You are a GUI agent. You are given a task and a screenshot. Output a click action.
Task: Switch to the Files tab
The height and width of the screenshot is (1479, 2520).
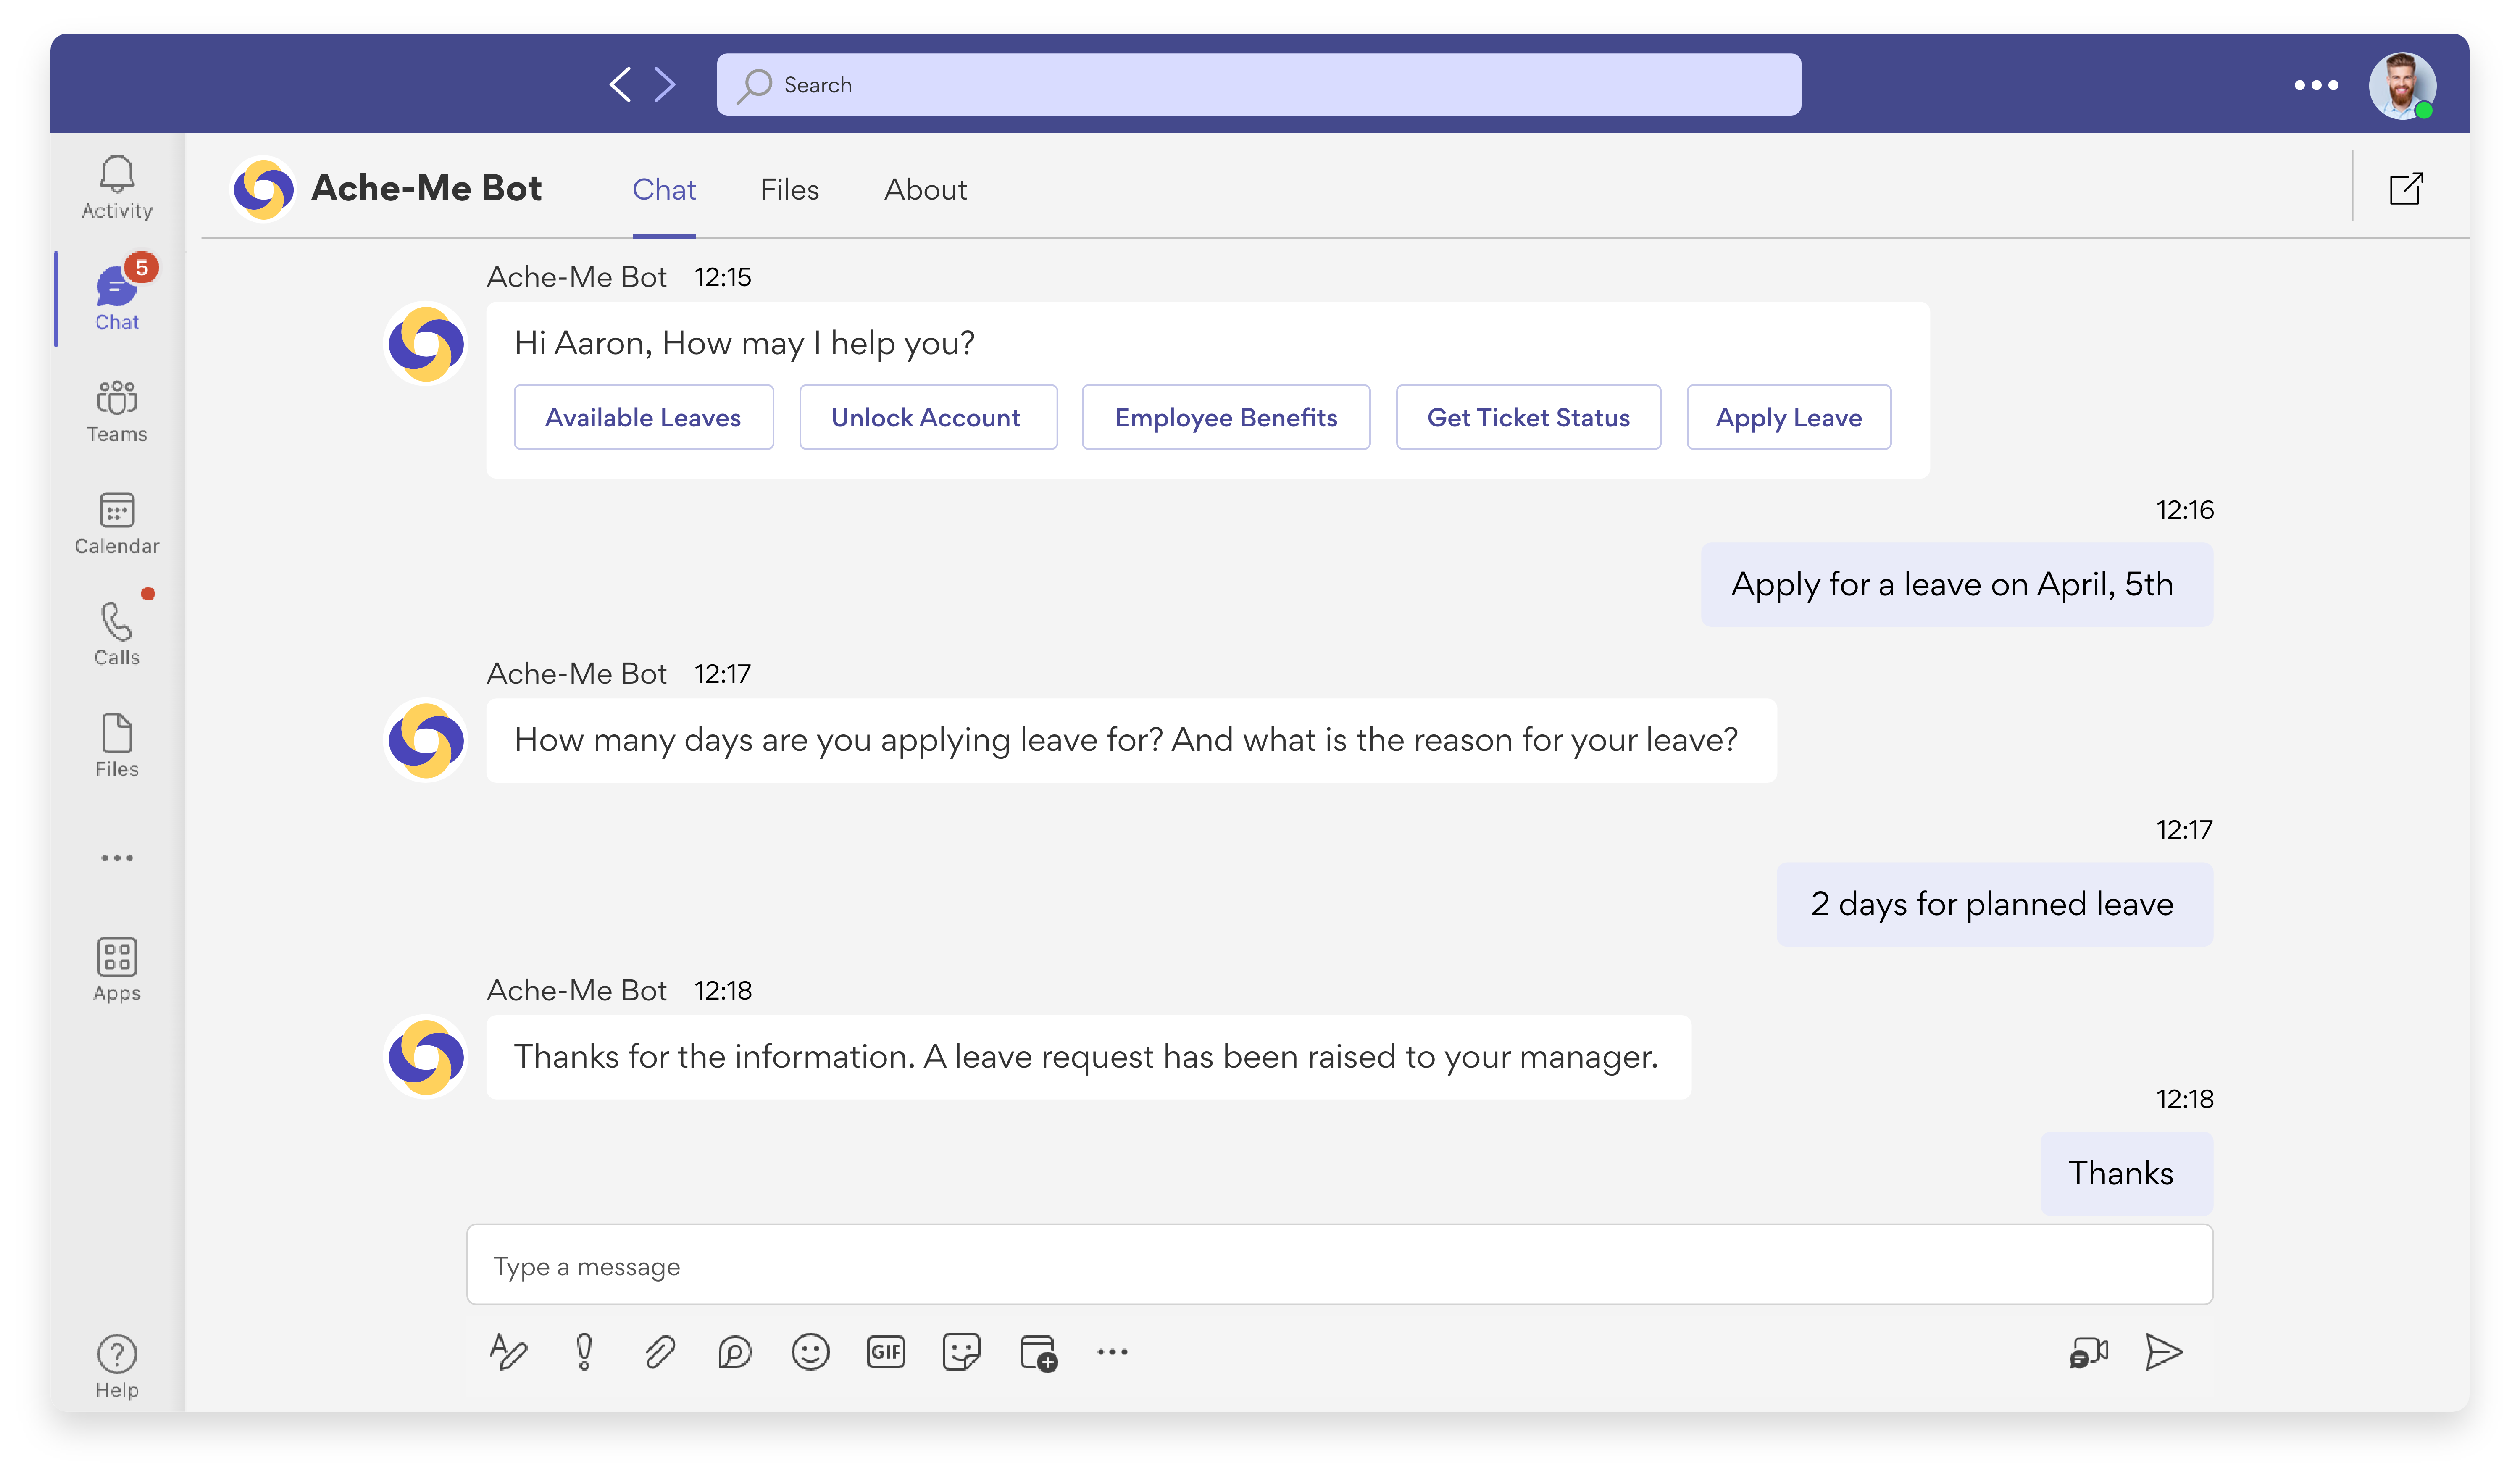(x=789, y=190)
